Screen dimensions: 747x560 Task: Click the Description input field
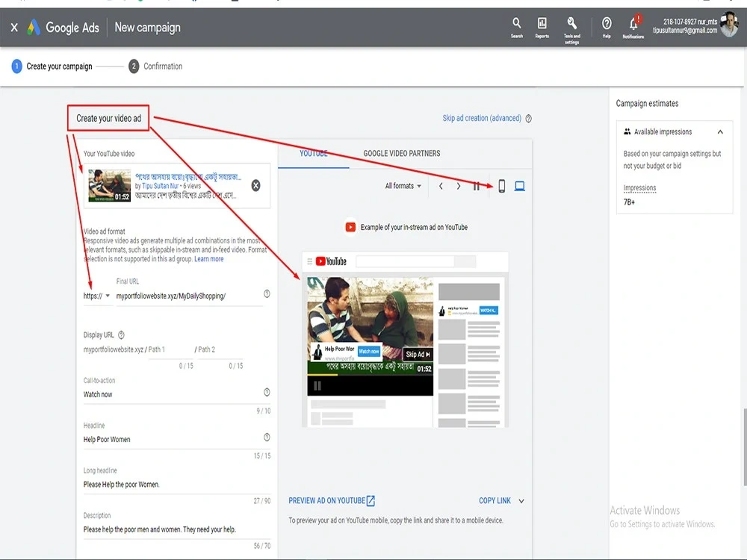[177, 529]
